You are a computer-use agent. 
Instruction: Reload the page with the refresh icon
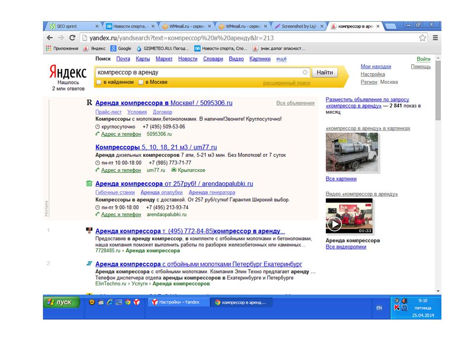(x=72, y=38)
